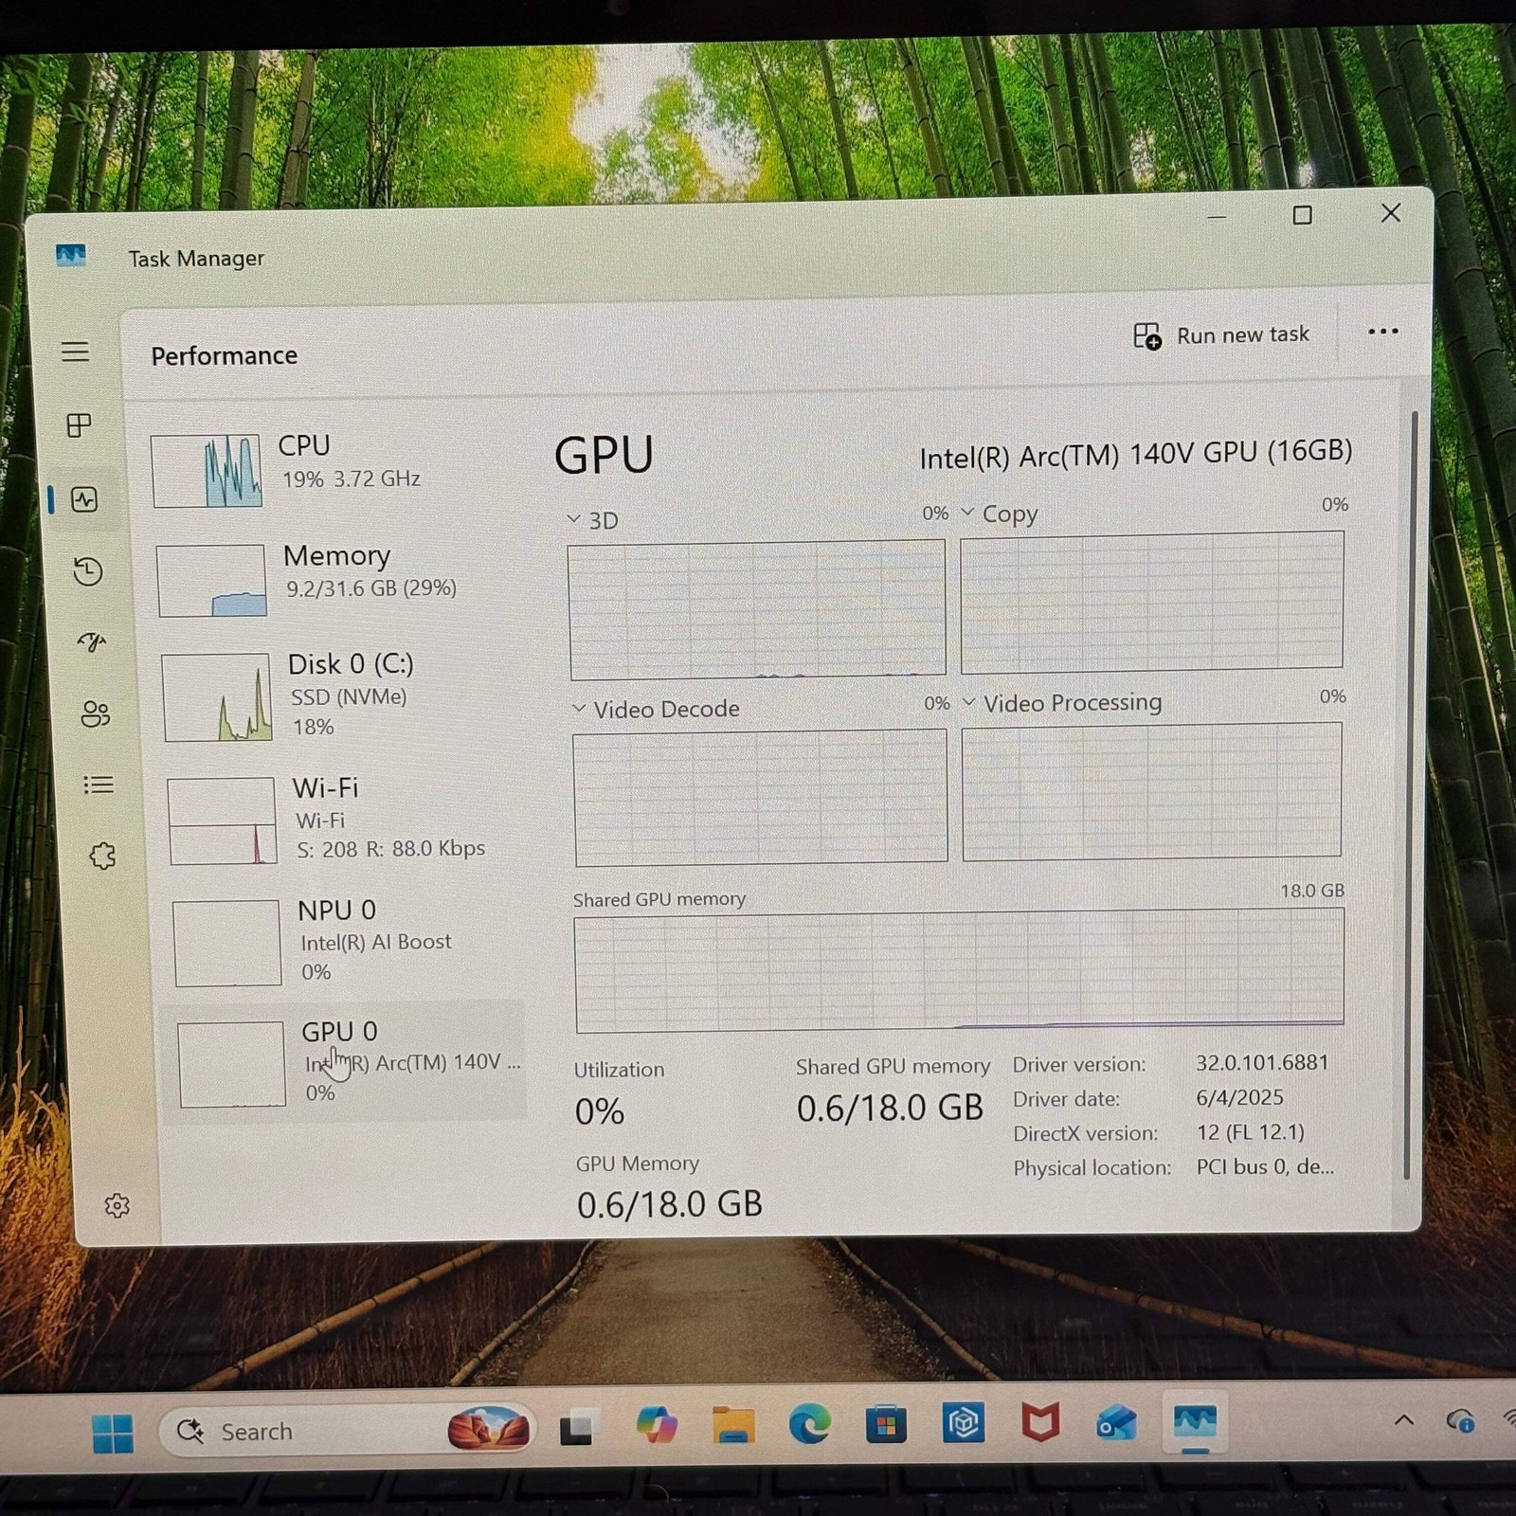Open Task View from the taskbar
The height and width of the screenshot is (1516, 1516).
[577, 1428]
